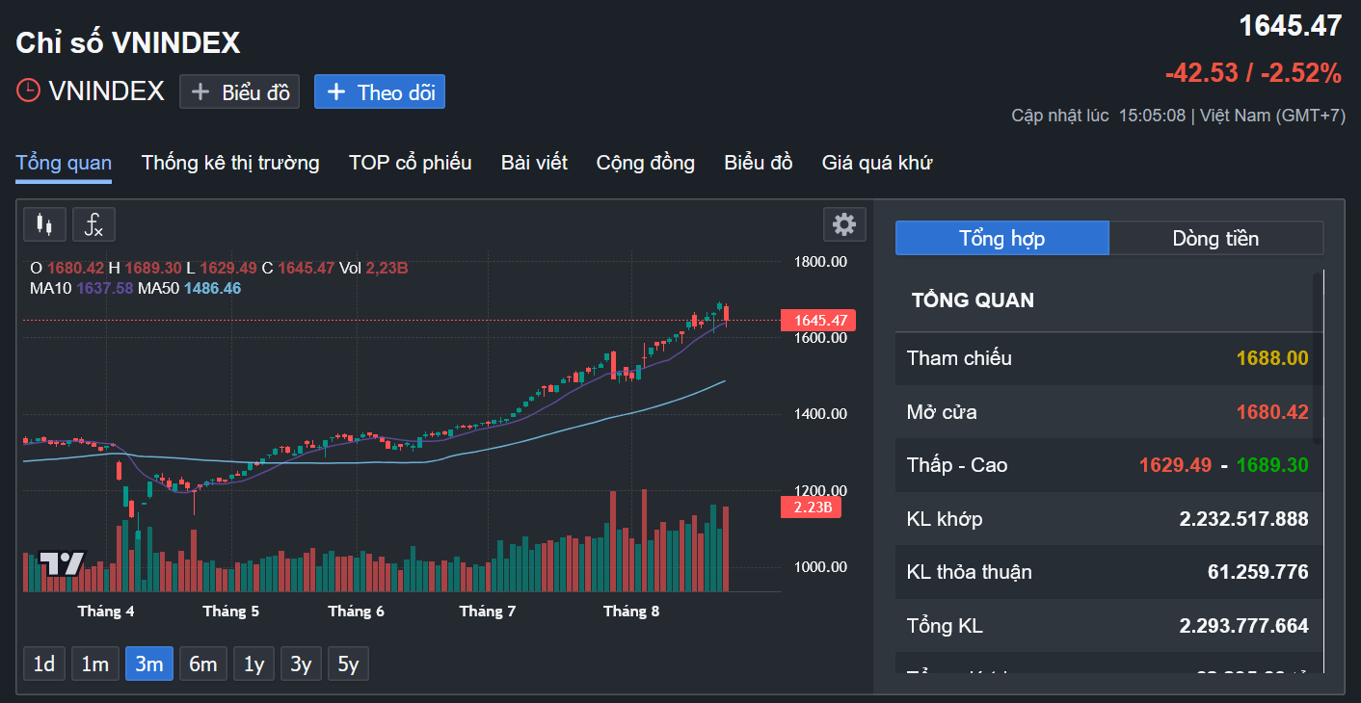
Task: Switch to the Tổng hợp panel
Action: click(x=1001, y=238)
